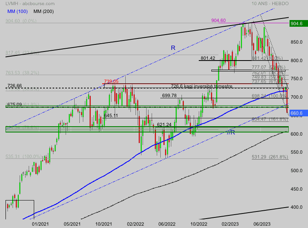Click the '817.45 (23.6%)' retracement label
This screenshot has height=228, width=308.
(22, 53)
